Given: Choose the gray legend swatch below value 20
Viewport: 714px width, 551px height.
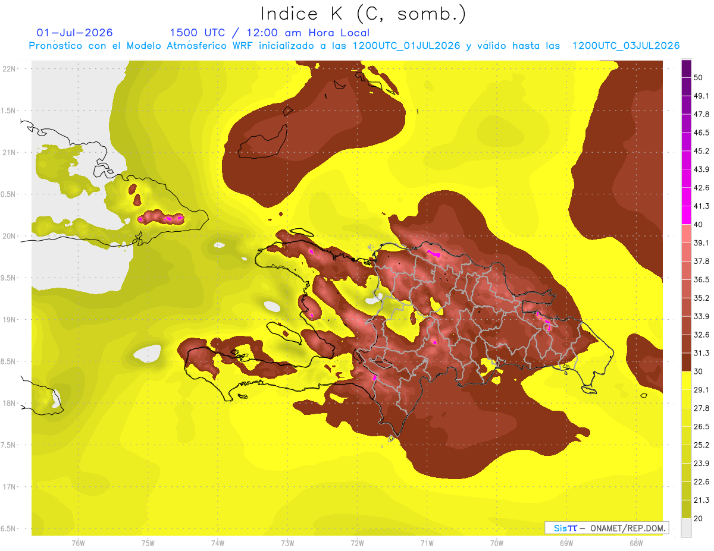Looking at the screenshot, I should (x=686, y=527).
